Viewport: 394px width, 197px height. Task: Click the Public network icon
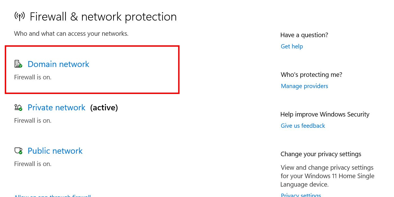(x=18, y=151)
